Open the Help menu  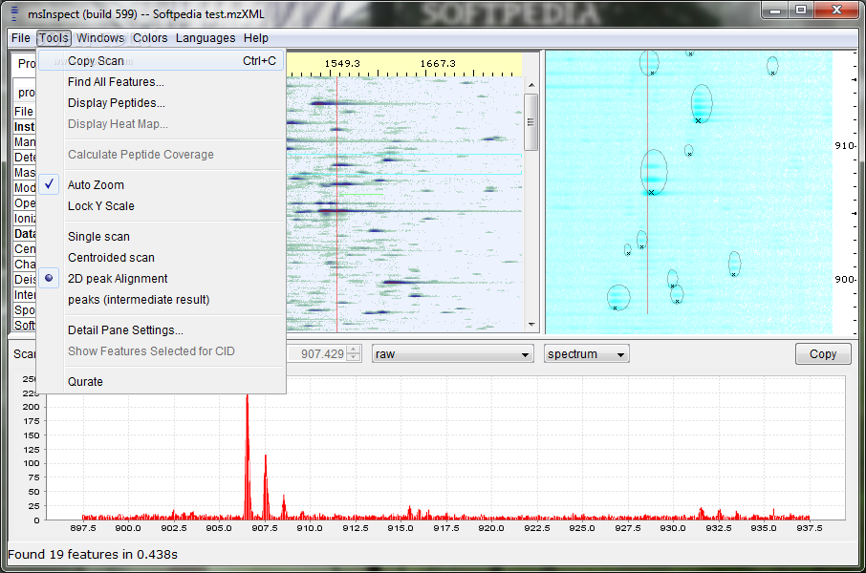coord(256,38)
